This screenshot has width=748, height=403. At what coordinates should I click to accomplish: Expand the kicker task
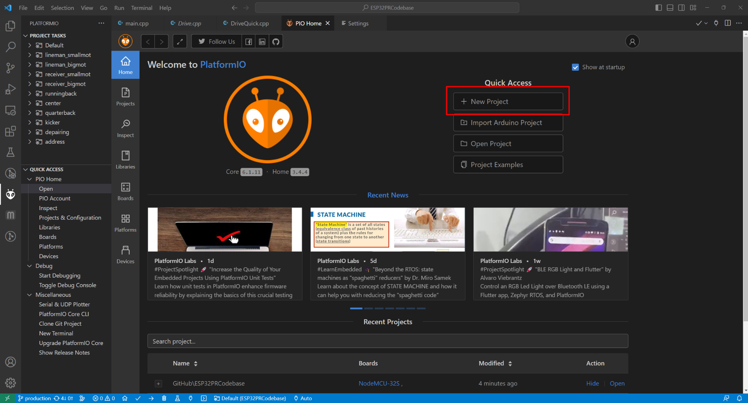(x=30, y=123)
